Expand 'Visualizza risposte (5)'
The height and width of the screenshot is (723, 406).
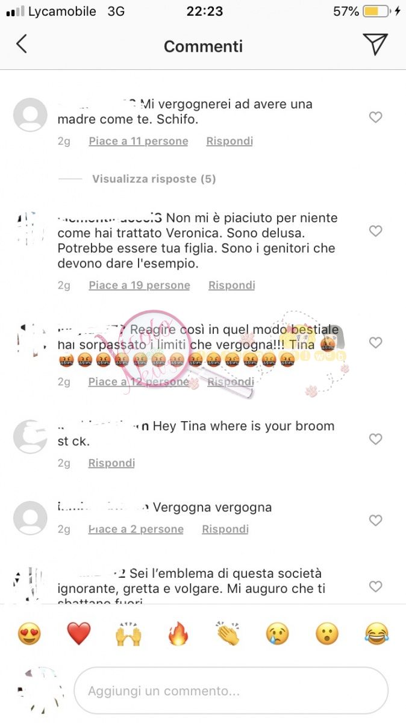[154, 179]
